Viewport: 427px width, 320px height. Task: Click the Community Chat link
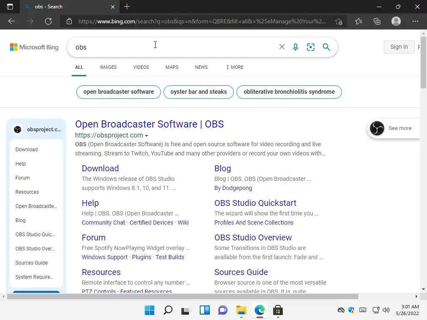[103, 222]
